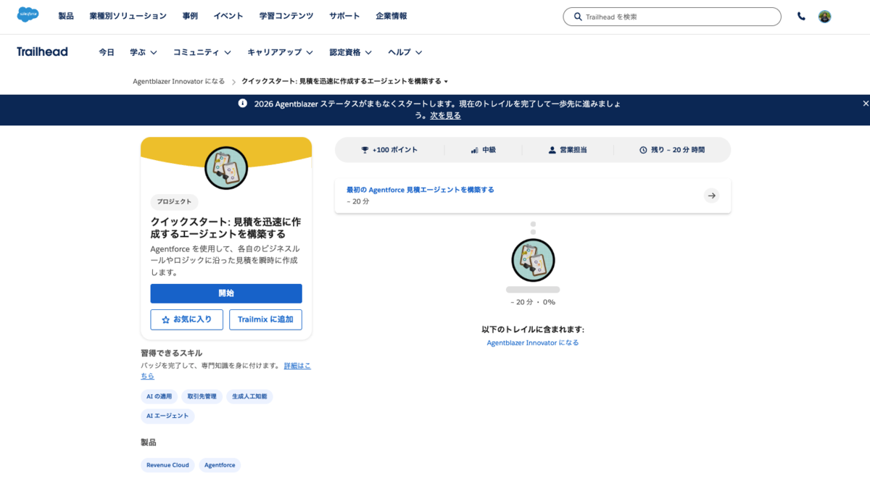The width and height of the screenshot is (870, 481).
Task: Open the user profile avatar
Action: (x=825, y=16)
